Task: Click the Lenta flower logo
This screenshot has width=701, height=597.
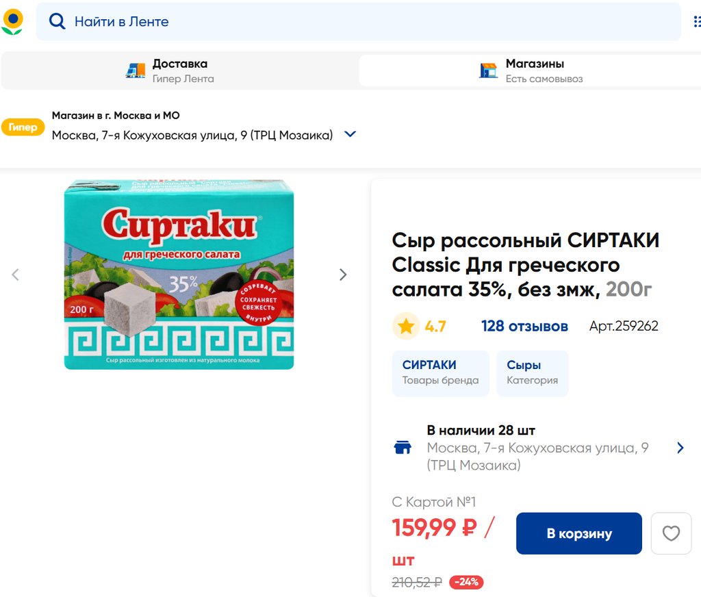Action: tap(12, 22)
